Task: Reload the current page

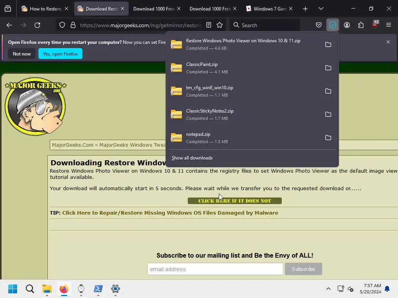Action: [37, 25]
